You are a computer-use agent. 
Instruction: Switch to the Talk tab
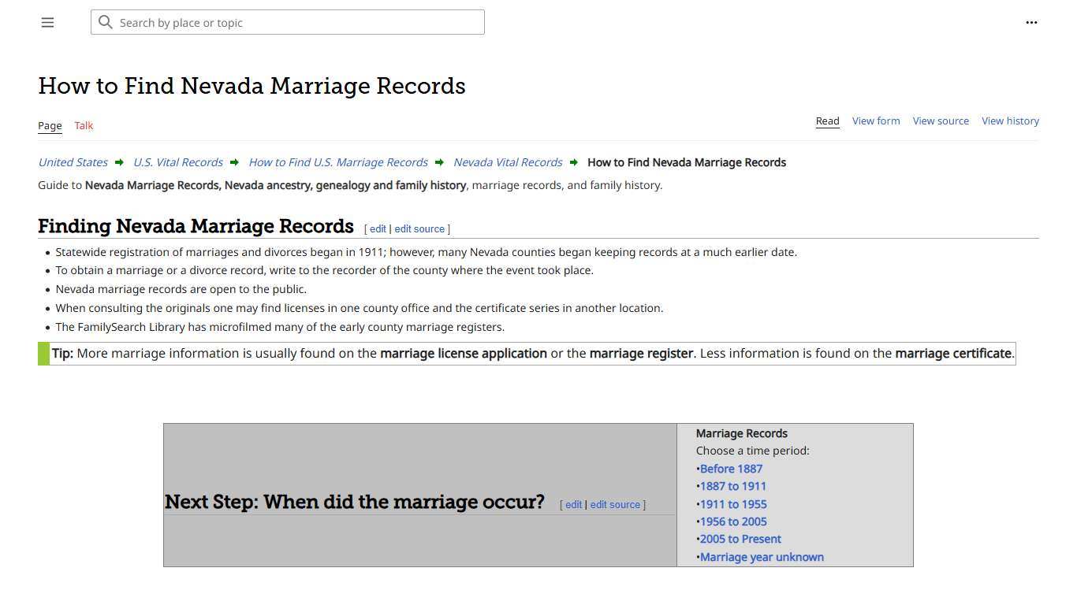83,125
